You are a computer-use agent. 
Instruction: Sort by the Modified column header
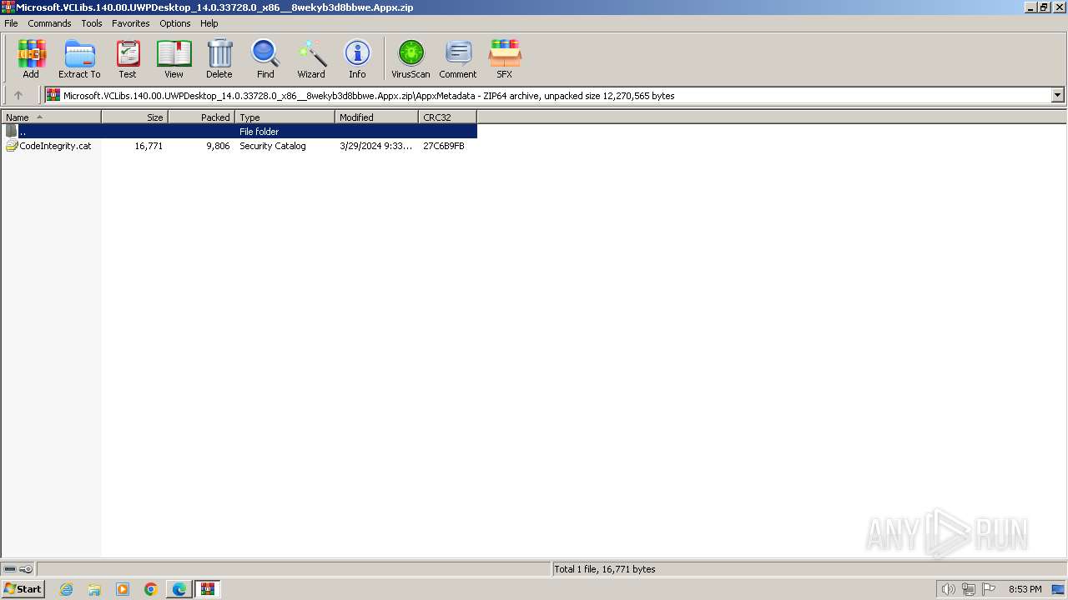coord(376,117)
